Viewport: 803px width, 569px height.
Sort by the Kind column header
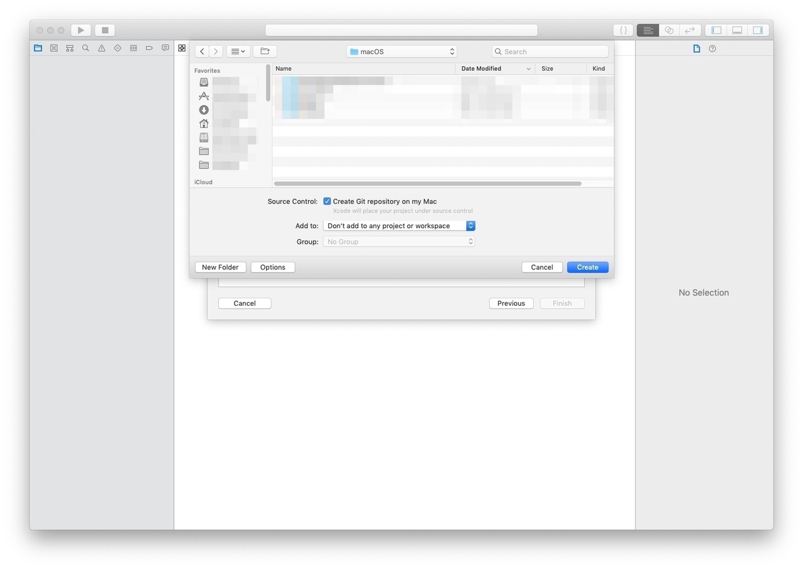tap(600, 68)
